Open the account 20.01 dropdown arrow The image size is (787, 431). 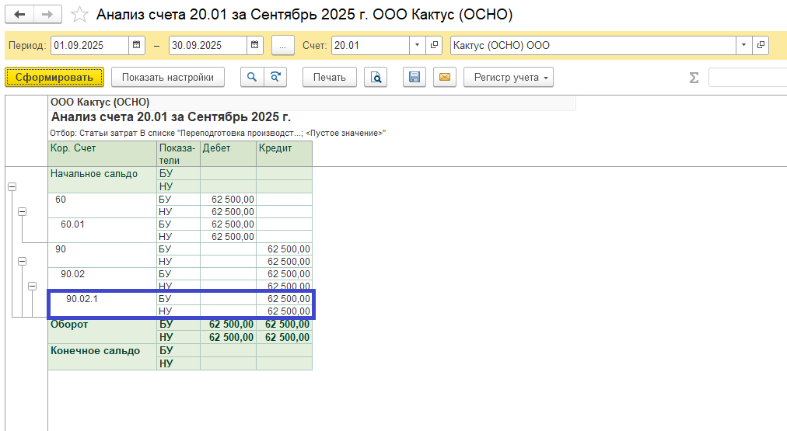[418, 45]
